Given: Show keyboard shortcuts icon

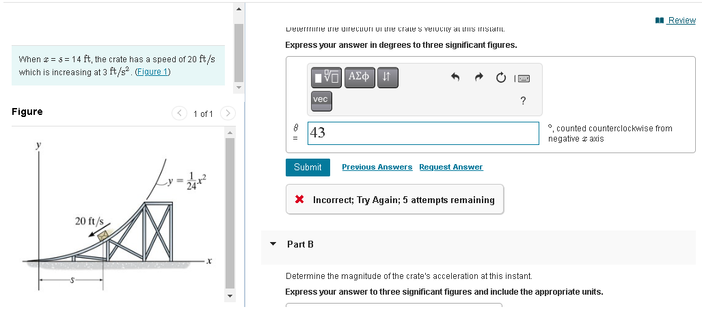Looking at the screenshot, I should coord(523,79).
